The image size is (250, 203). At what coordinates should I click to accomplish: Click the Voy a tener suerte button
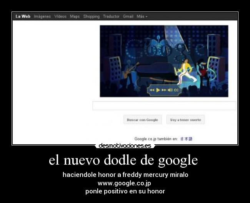(186, 120)
